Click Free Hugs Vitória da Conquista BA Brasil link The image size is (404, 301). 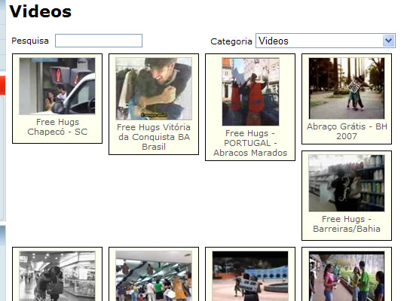(154, 137)
